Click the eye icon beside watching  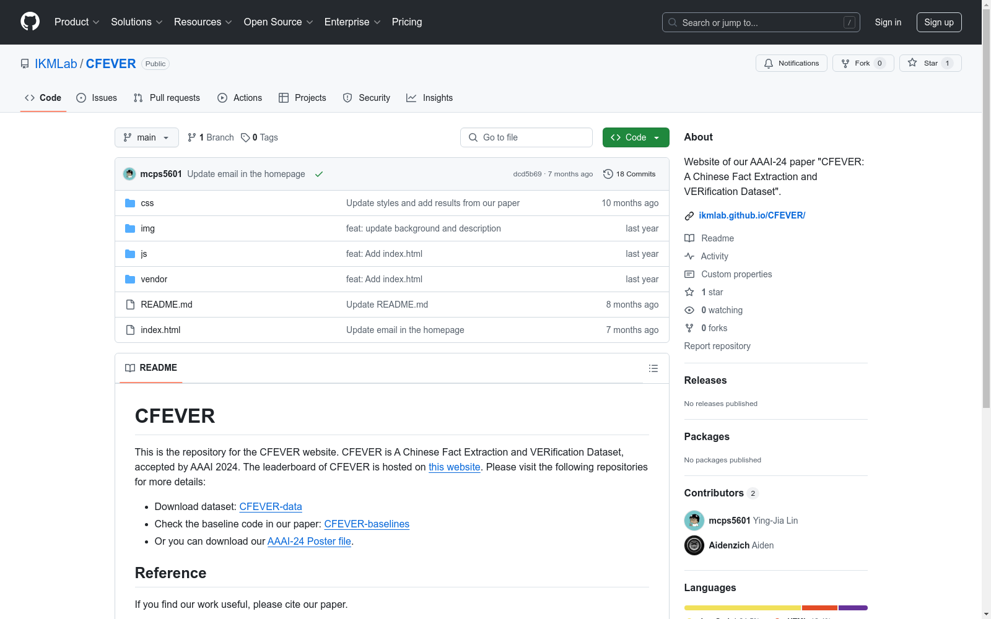[689, 310]
